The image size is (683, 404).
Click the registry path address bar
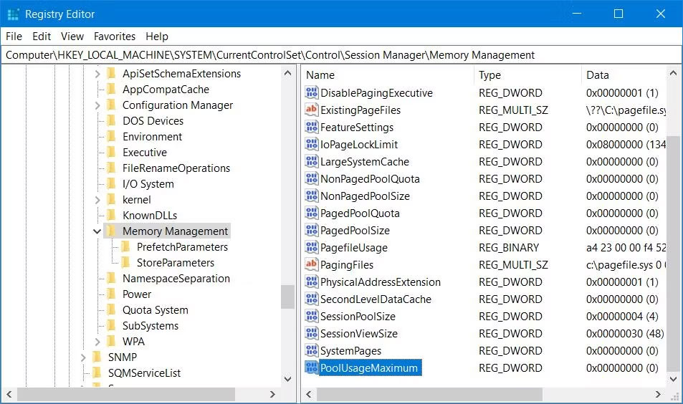pos(341,55)
